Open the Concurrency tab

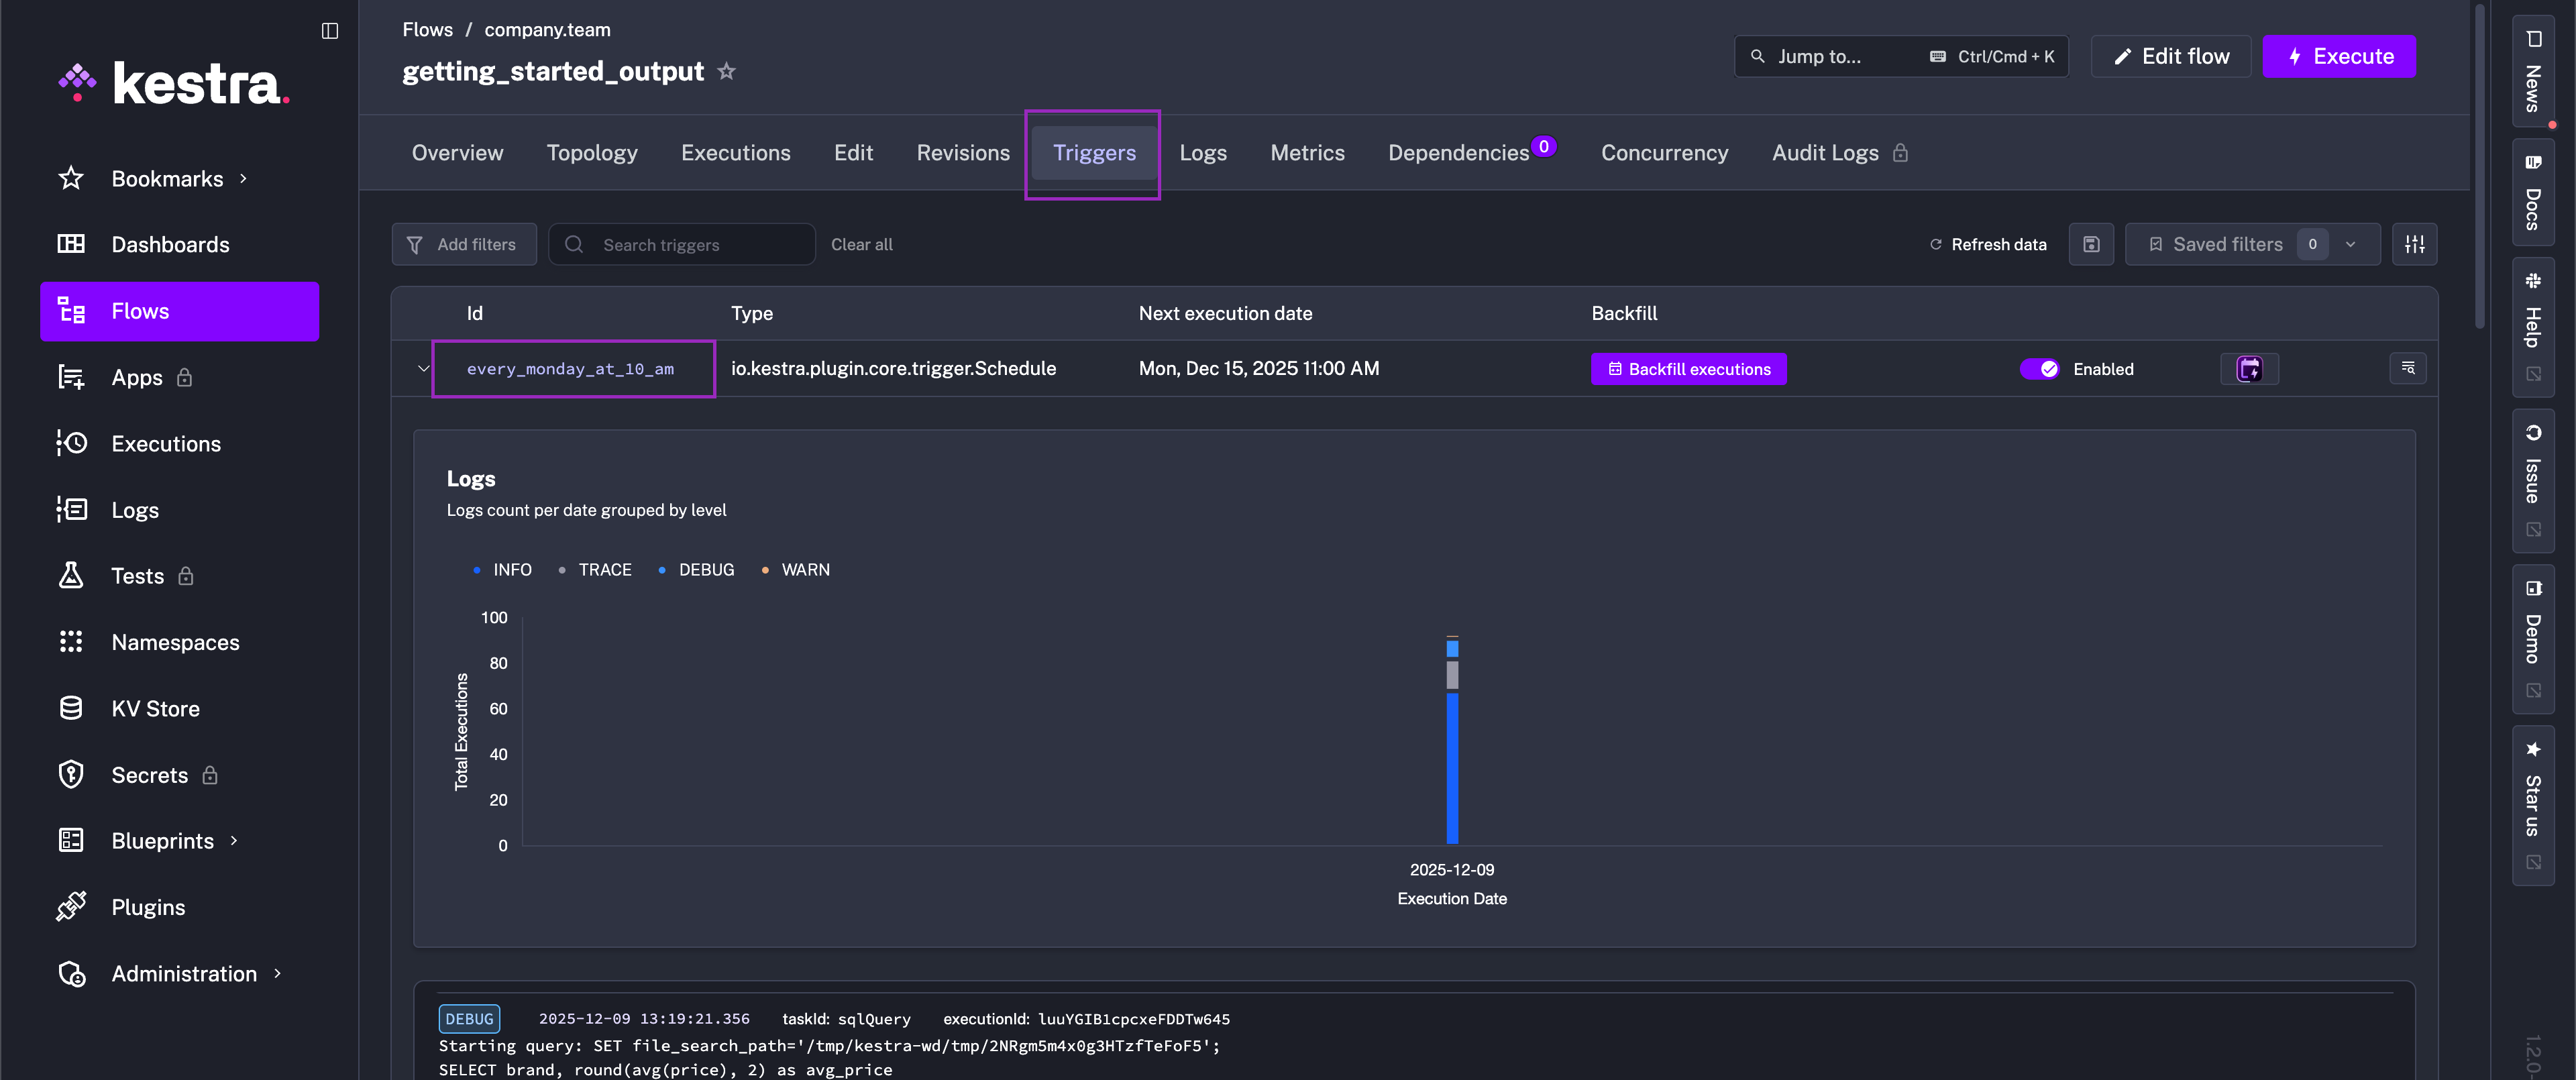click(x=1664, y=153)
